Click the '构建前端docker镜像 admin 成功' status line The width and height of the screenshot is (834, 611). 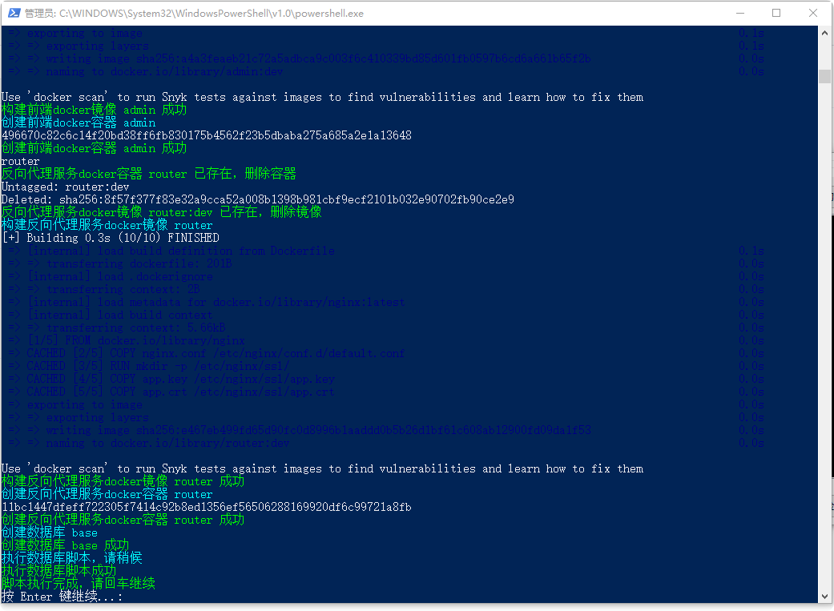(94, 110)
